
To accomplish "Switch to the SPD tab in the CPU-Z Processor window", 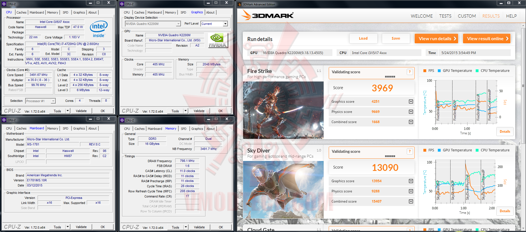I will [66, 12].
